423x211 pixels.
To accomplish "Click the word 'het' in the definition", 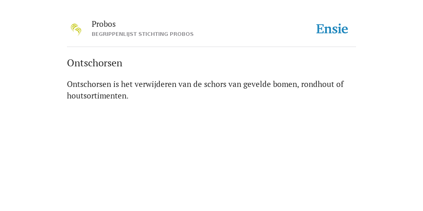I will pos(126,84).
